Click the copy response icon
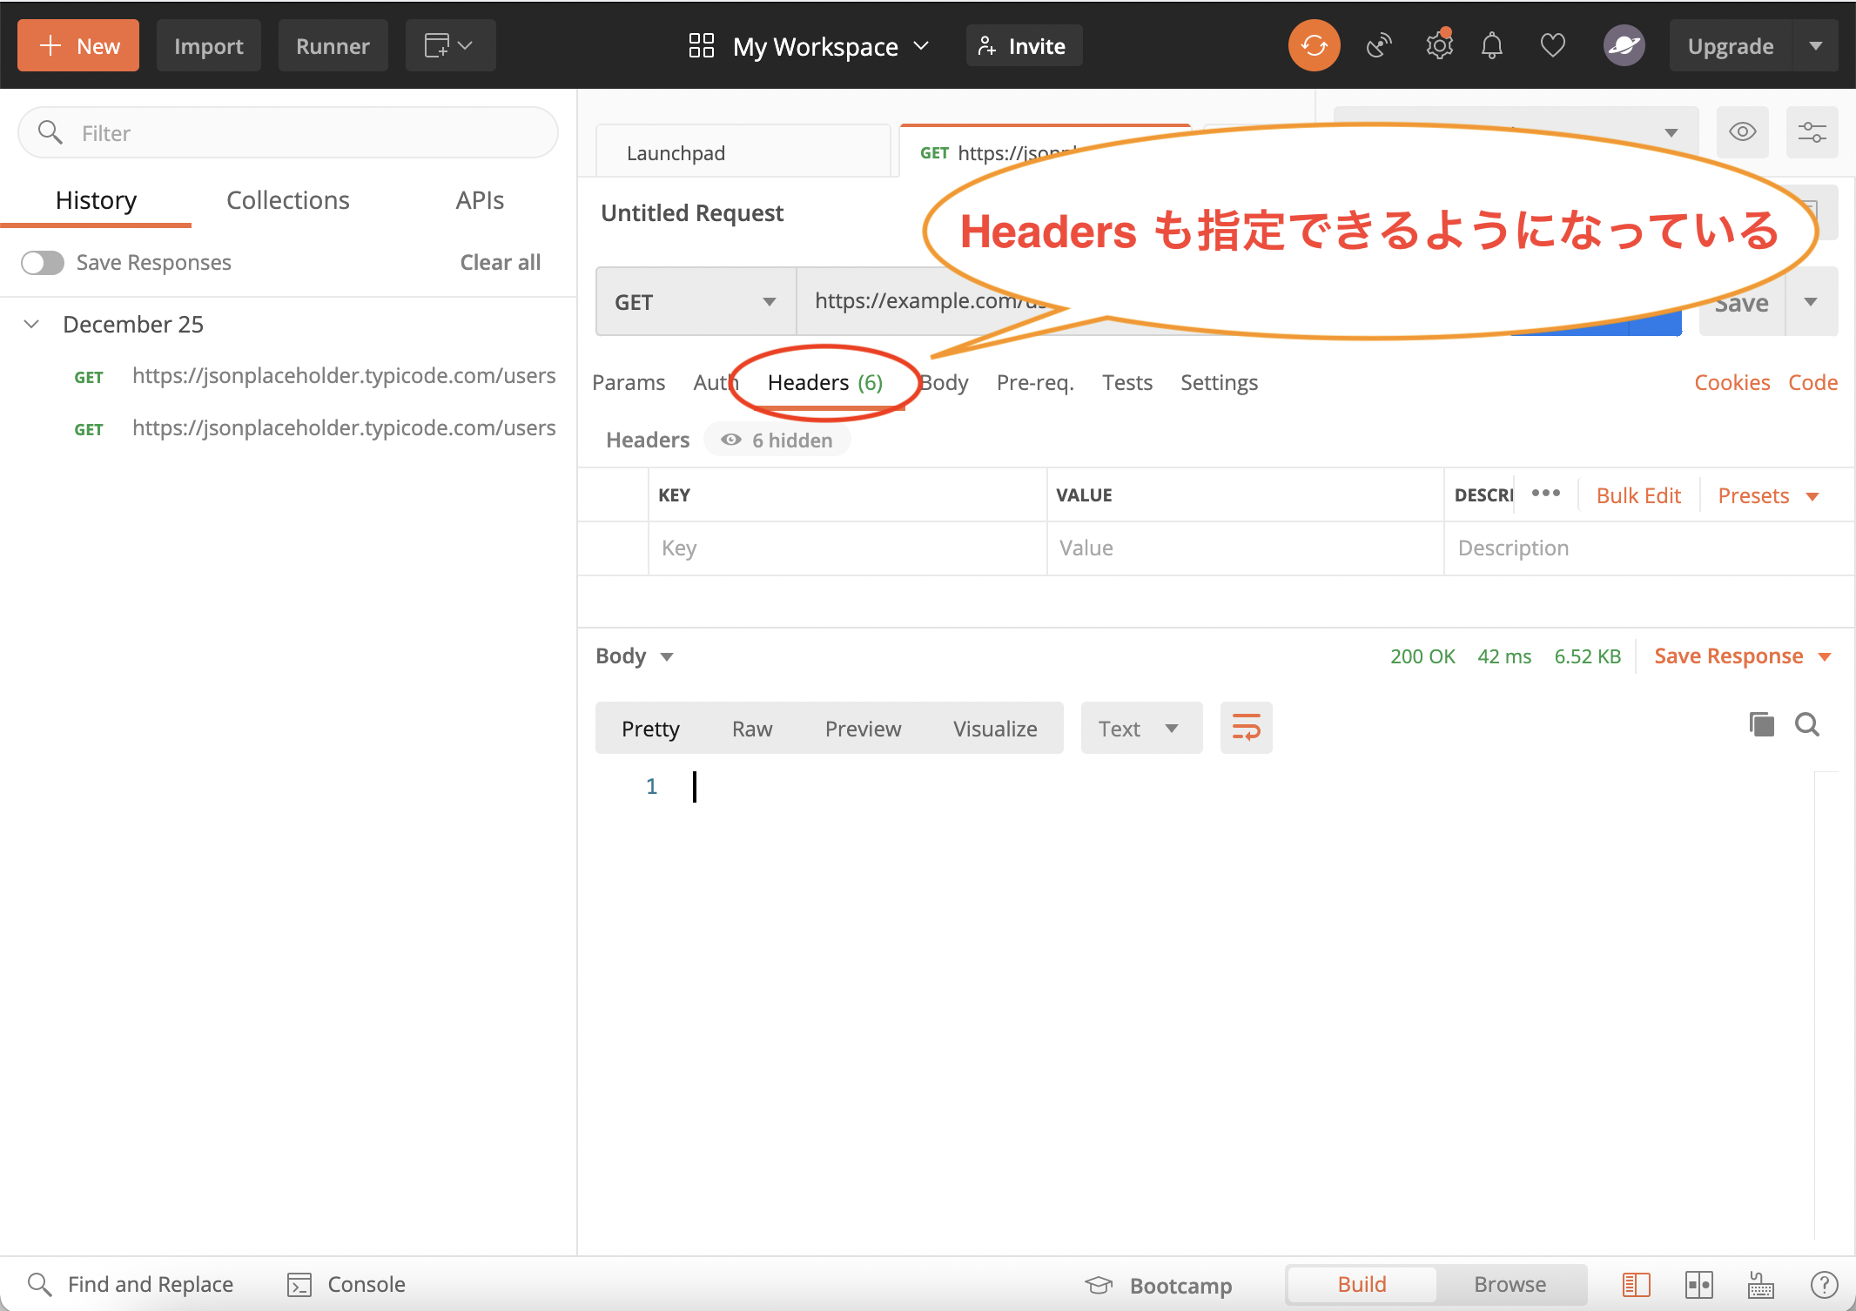 coord(1761,724)
